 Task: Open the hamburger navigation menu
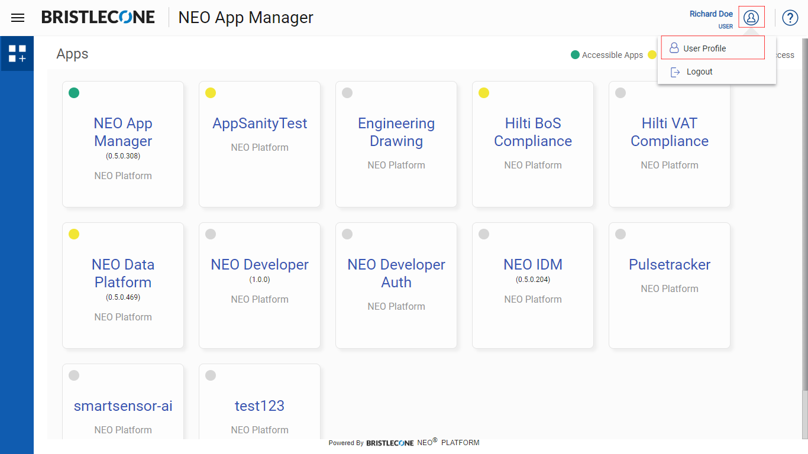pos(18,18)
